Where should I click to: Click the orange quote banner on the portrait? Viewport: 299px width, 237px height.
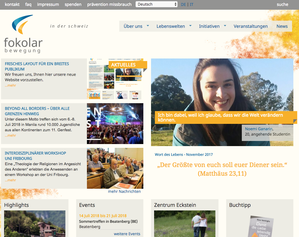[226, 117]
